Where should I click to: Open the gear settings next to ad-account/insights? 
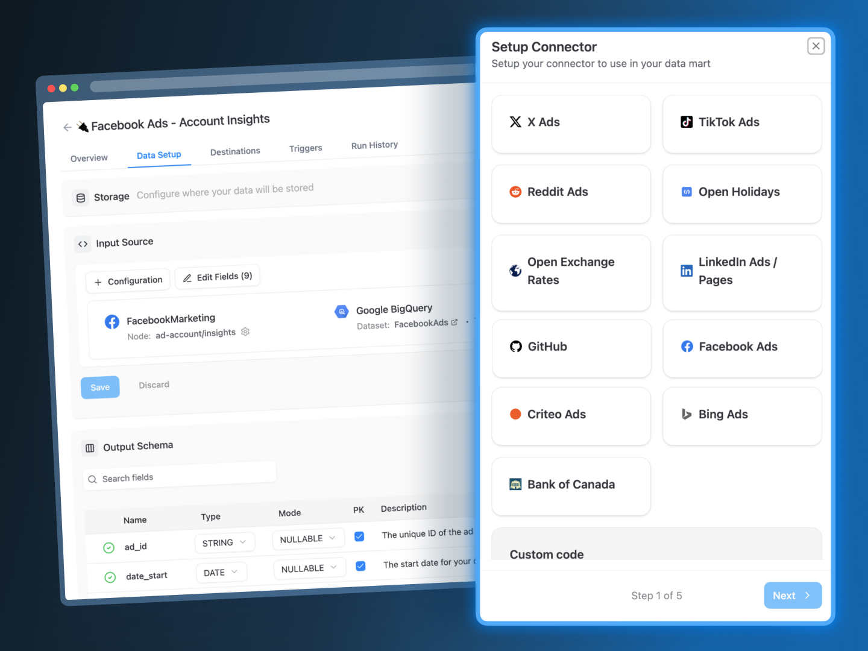coord(245,332)
